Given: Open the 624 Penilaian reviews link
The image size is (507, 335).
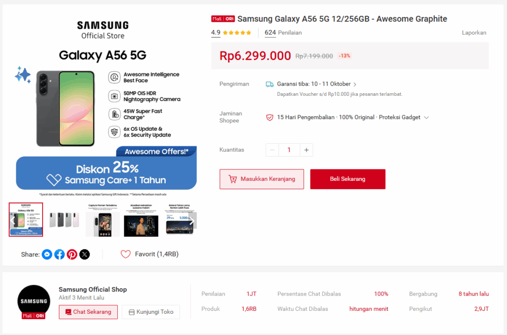Looking at the screenshot, I should click(x=283, y=33).
